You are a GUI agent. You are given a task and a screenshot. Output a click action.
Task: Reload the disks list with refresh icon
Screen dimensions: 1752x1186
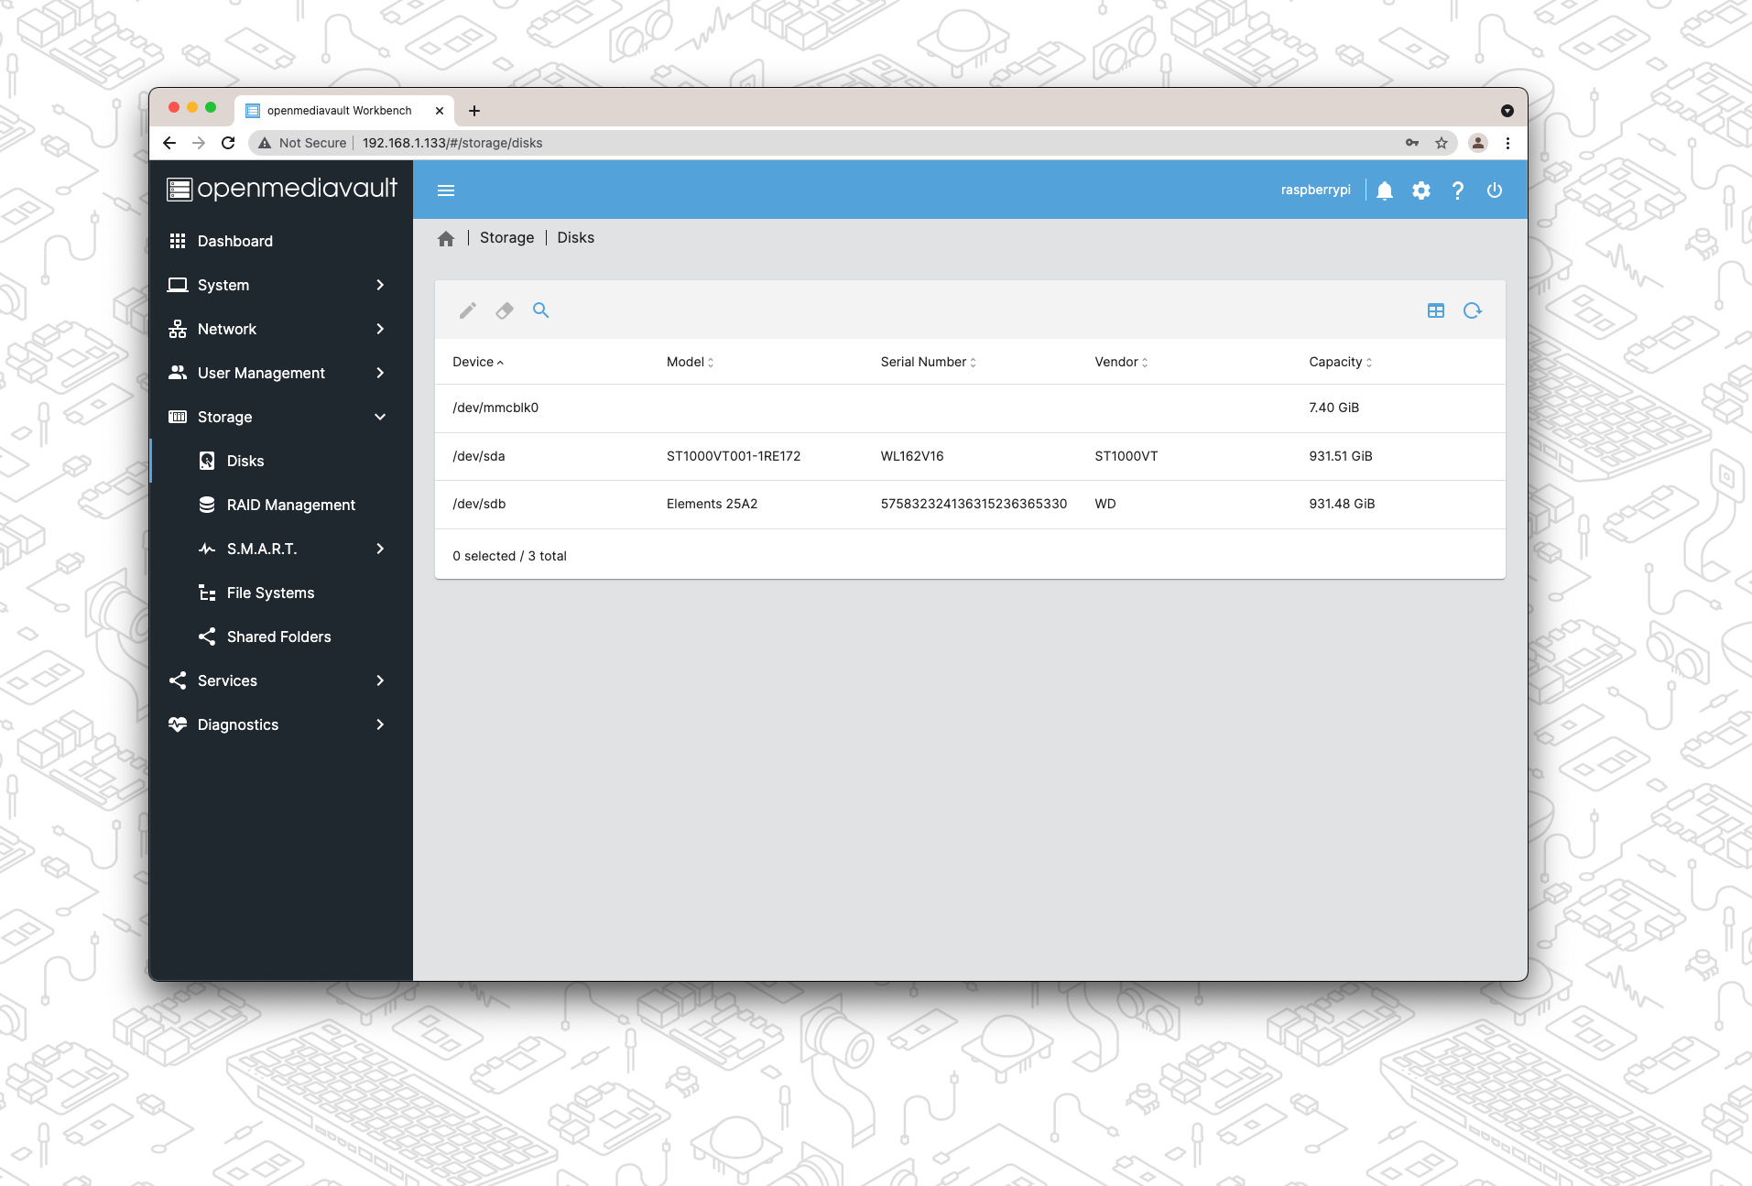pyautogui.click(x=1472, y=310)
